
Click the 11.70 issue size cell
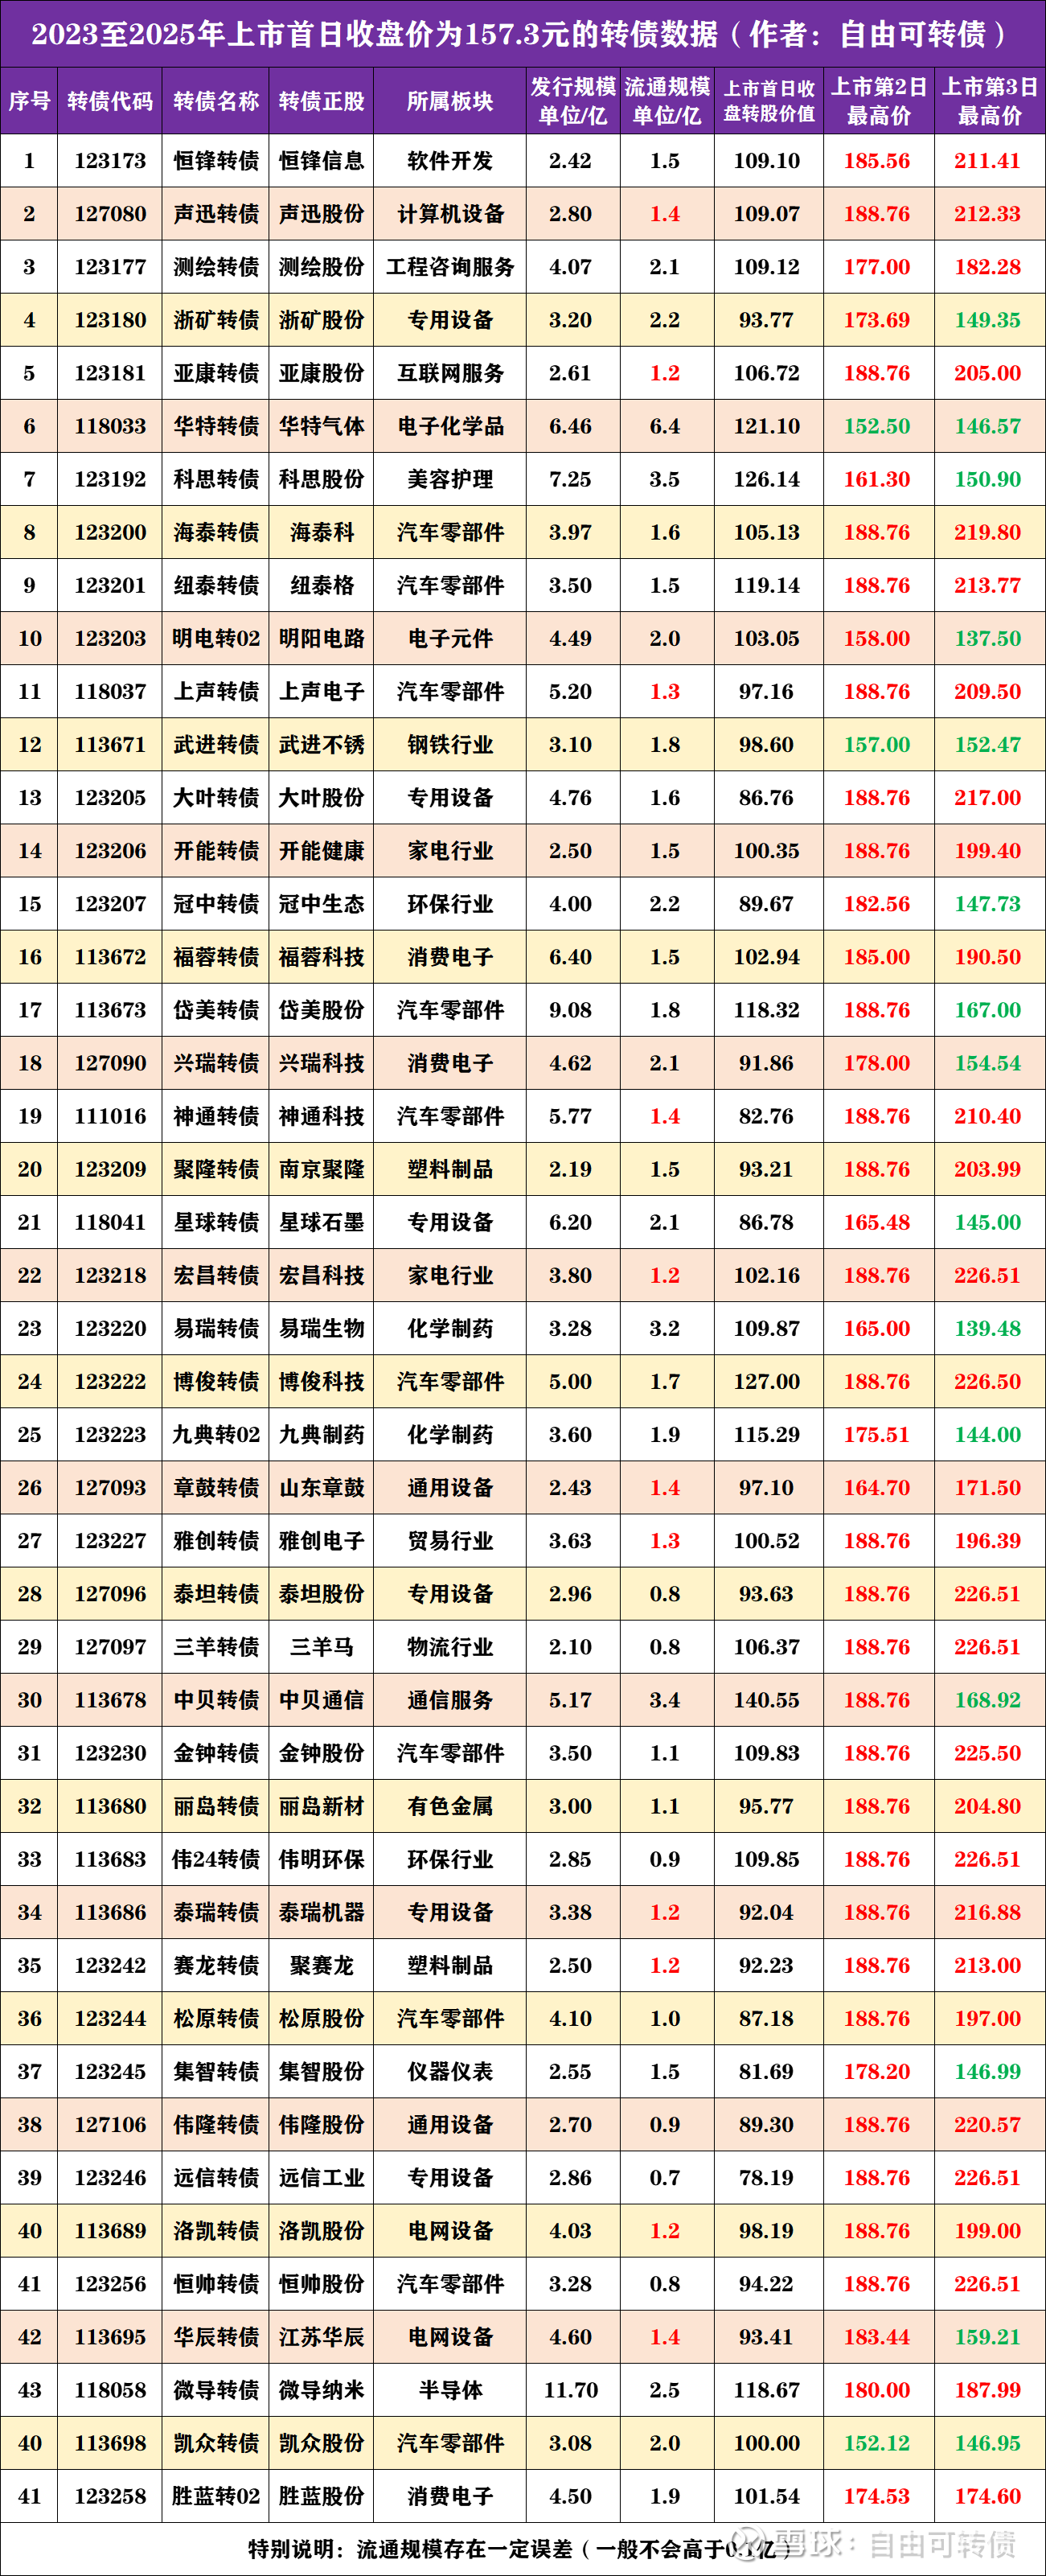click(x=571, y=2390)
